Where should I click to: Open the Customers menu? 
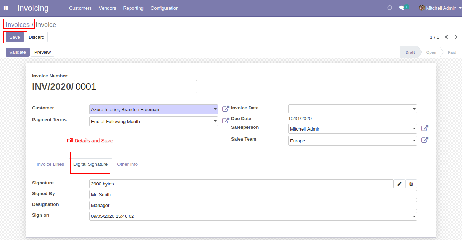click(80, 8)
